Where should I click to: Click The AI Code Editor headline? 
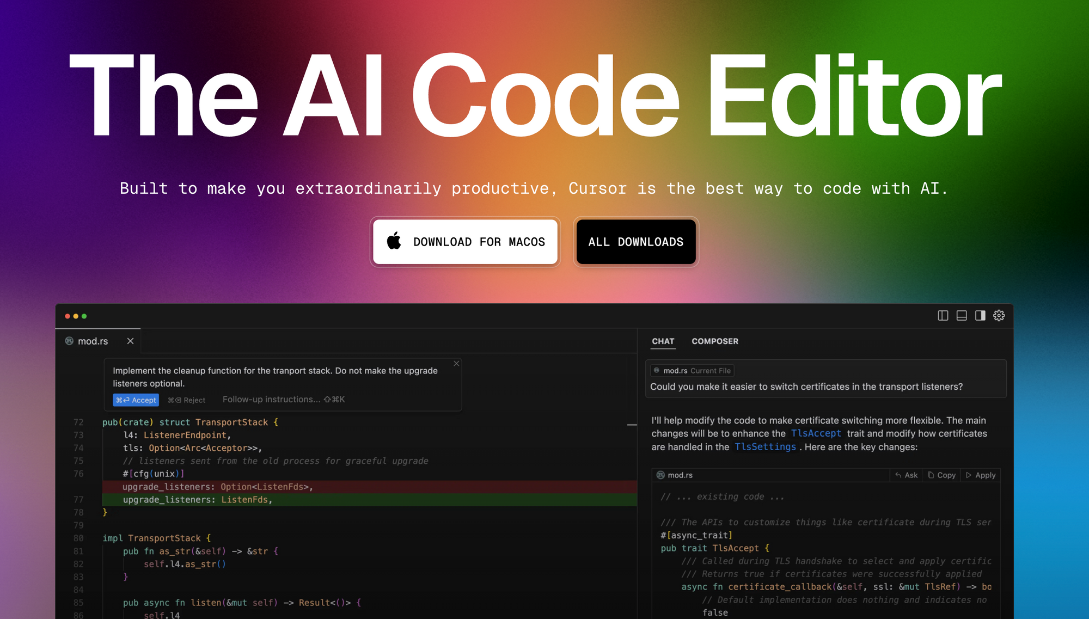point(535,96)
